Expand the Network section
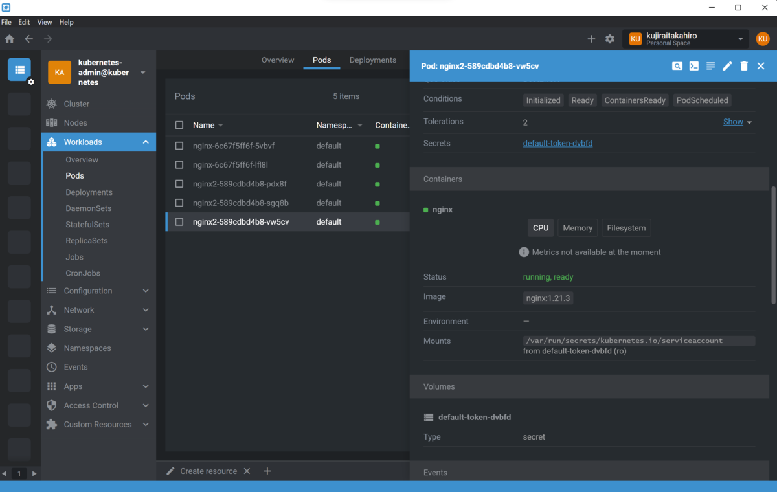The image size is (777, 492). (146, 310)
